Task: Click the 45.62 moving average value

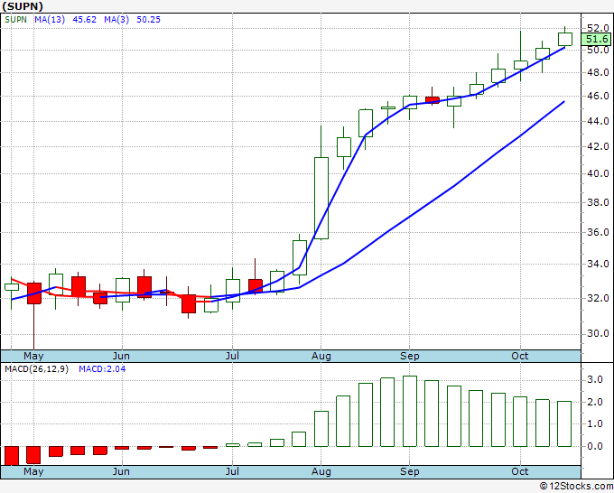Action: point(85,20)
